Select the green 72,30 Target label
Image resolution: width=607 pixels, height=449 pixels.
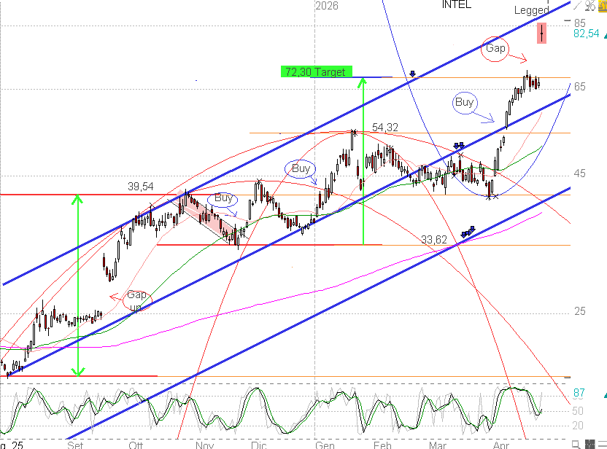point(317,71)
